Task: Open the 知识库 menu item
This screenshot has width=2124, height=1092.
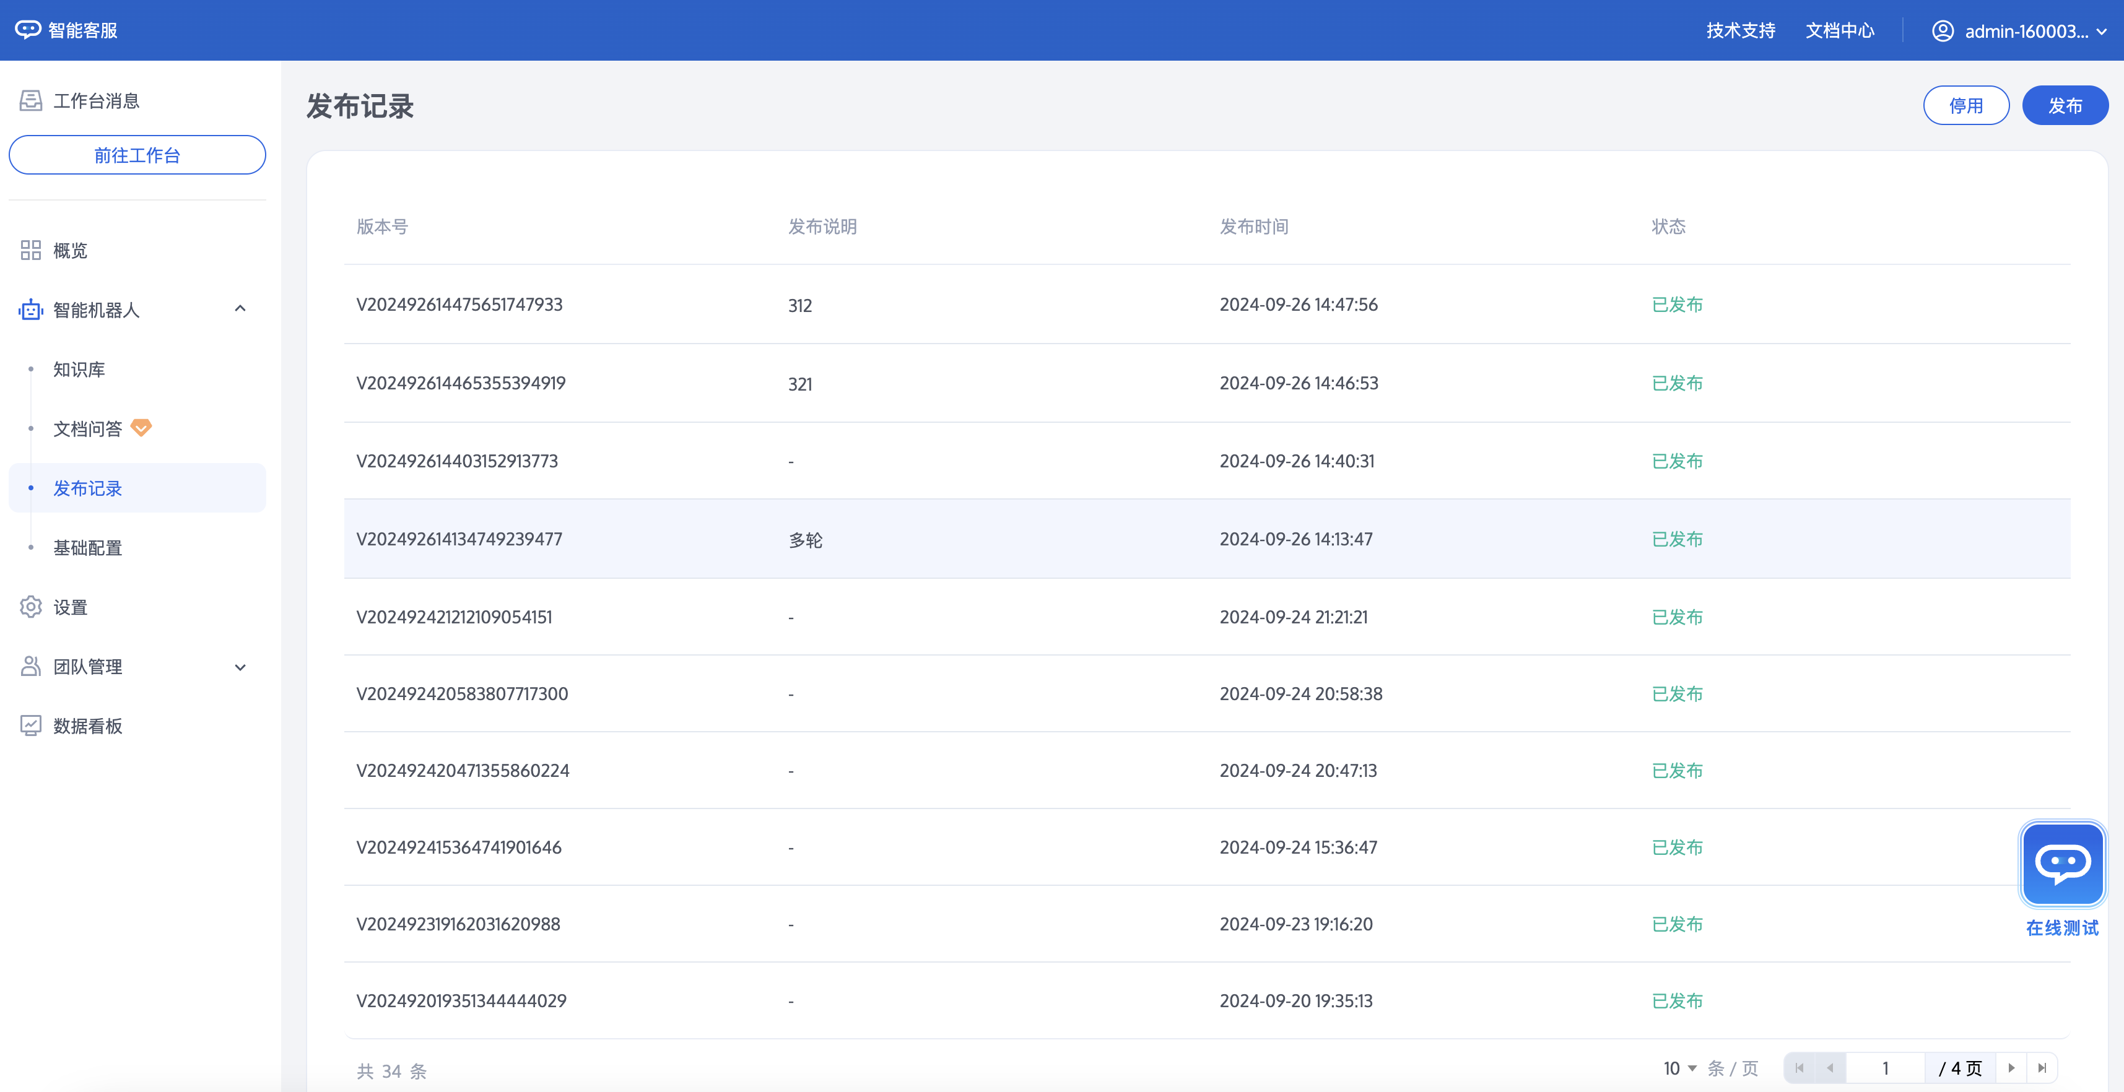Action: point(79,369)
